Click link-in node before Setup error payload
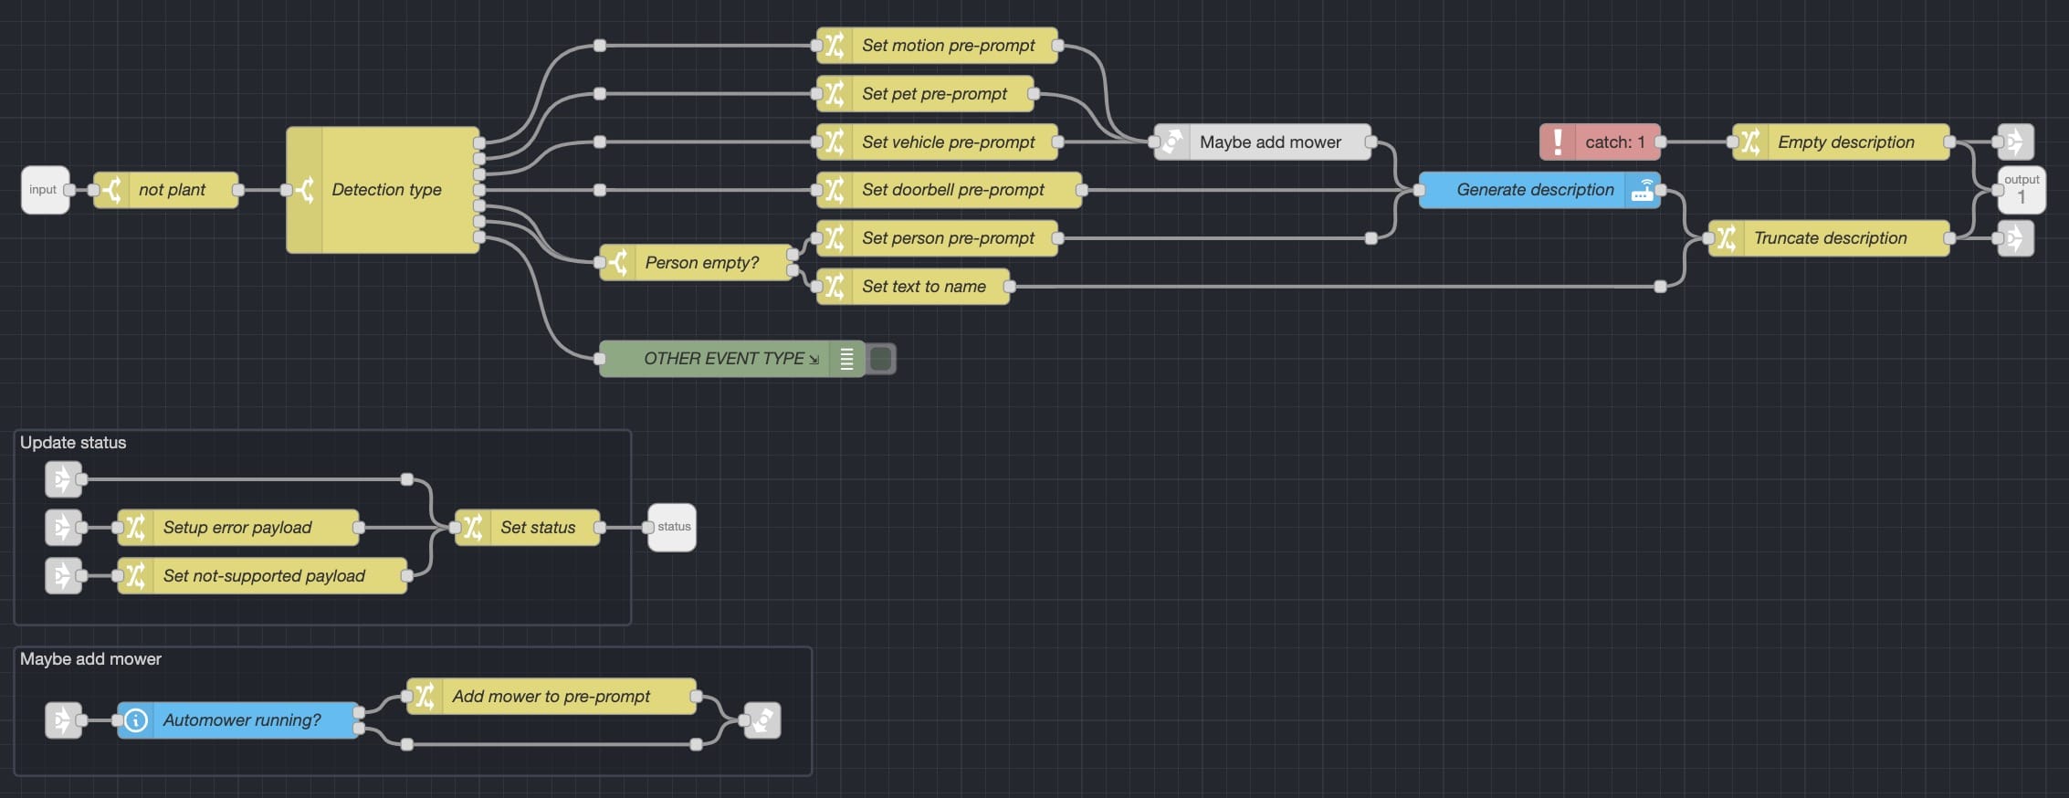The image size is (2069, 798). click(63, 528)
